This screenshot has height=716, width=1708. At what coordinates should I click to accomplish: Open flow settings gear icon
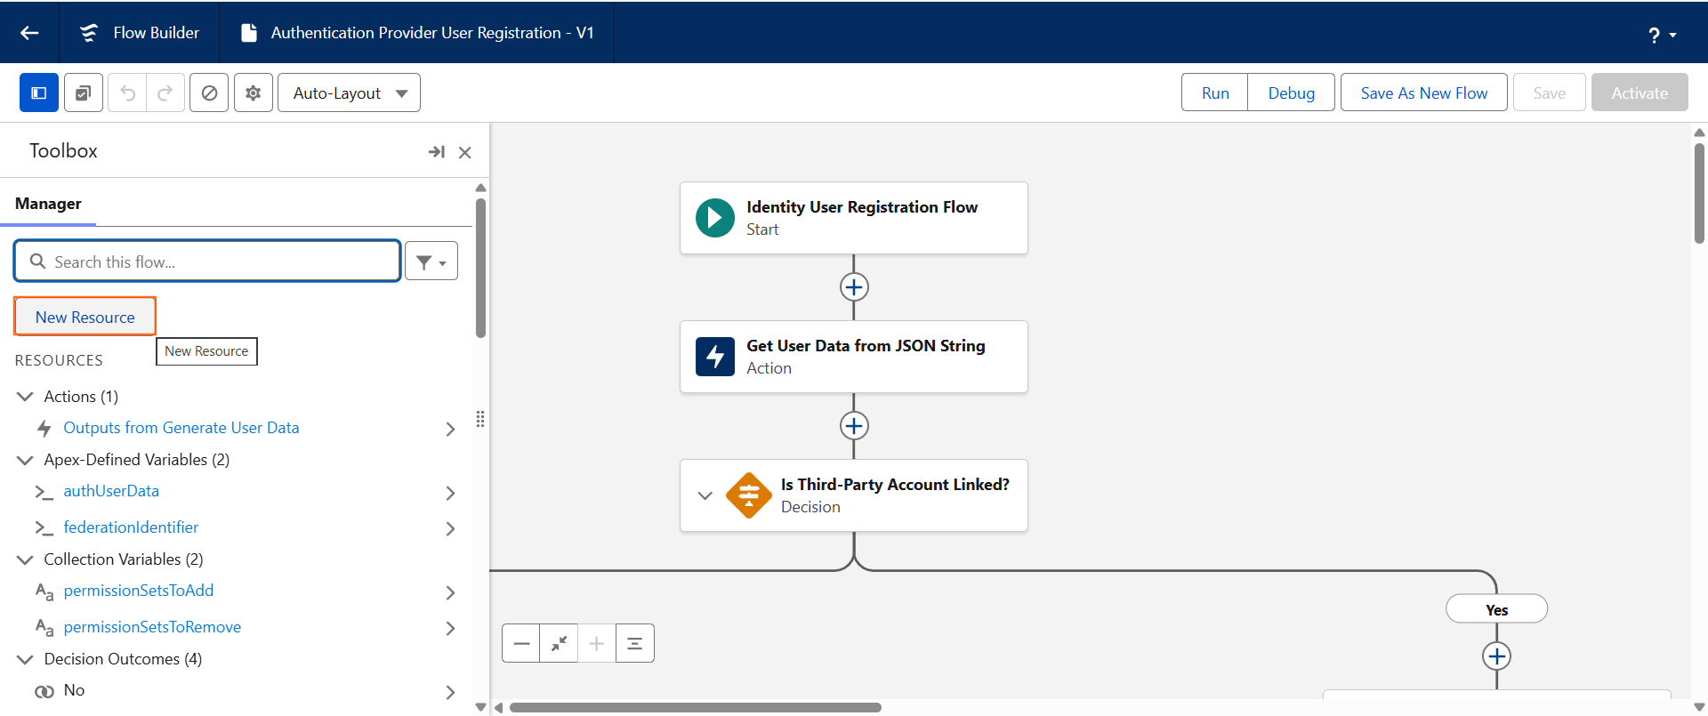pyautogui.click(x=254, y=93)
